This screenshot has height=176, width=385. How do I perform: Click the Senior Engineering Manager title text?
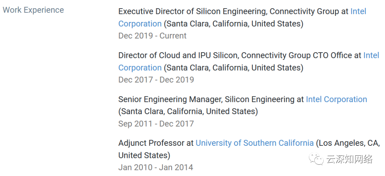169,100
